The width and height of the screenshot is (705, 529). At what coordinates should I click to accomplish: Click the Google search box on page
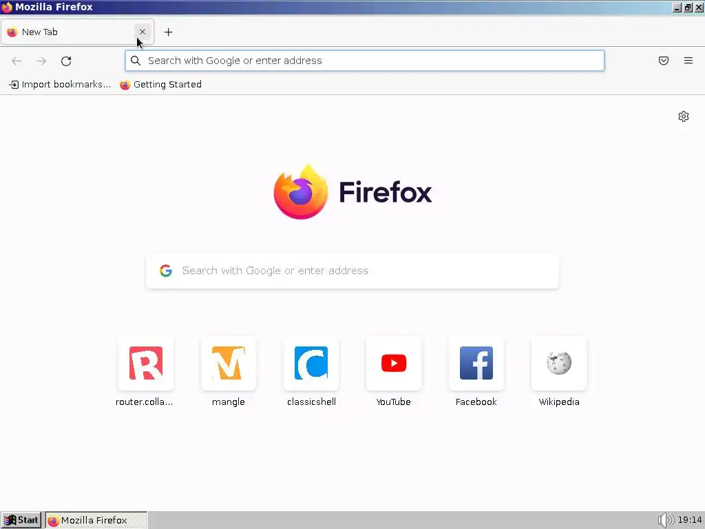pyautogui.click(x=352, y=271)
